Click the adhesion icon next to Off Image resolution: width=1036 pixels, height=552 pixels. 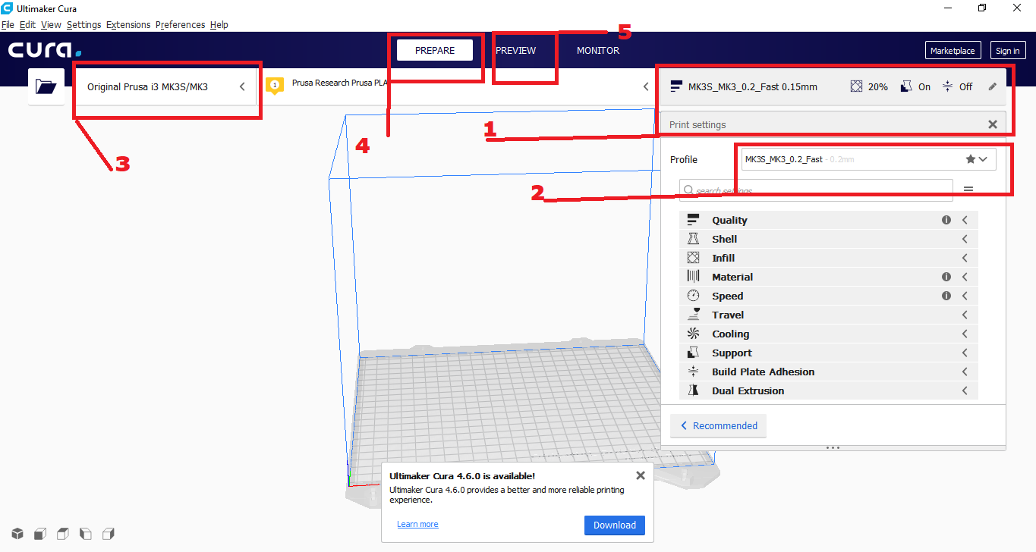[947, 86]
